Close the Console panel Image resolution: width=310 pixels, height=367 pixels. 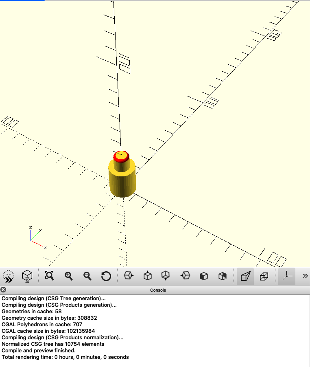point(3,290)
